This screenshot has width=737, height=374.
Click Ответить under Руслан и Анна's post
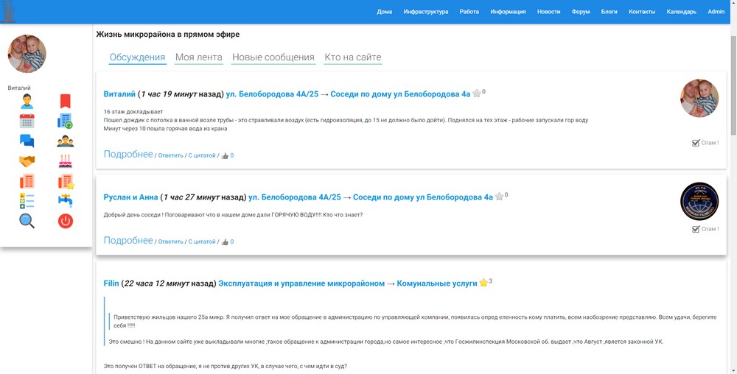point(171,241)
